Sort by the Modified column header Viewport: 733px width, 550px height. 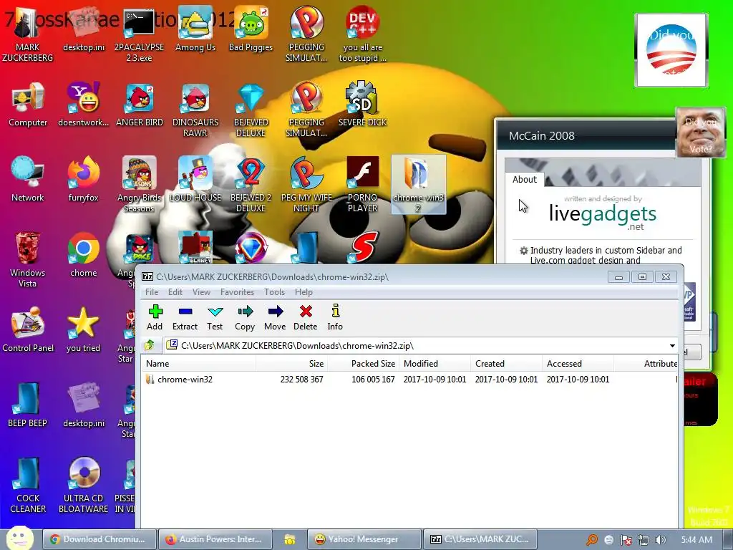tap(435, 363)
